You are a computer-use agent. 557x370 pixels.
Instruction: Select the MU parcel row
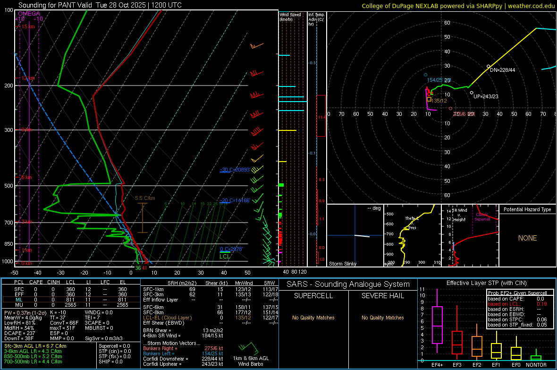tap(70, 305)
